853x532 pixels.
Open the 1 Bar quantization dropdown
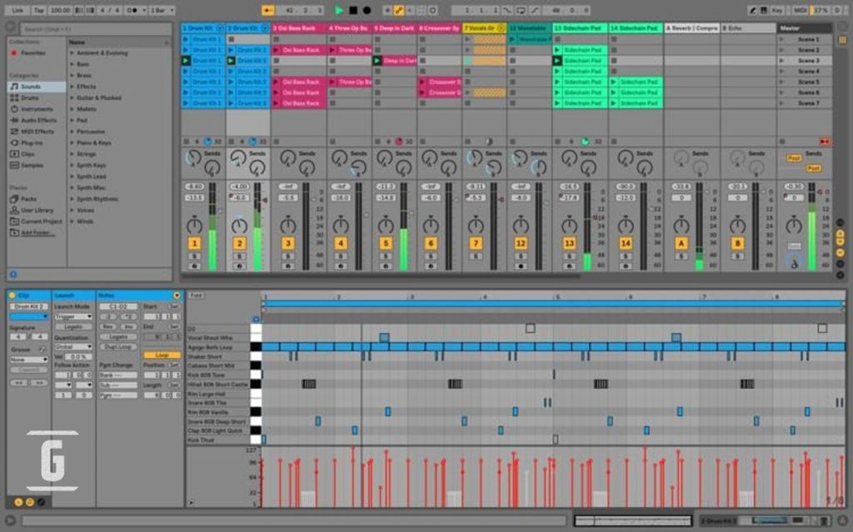point(162,10)
